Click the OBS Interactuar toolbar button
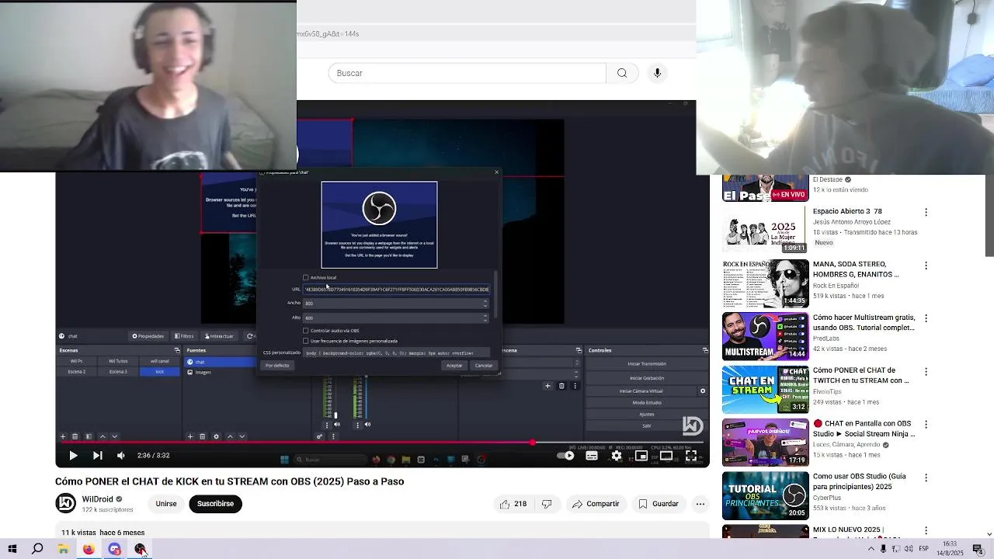 (x=219, y=336)
